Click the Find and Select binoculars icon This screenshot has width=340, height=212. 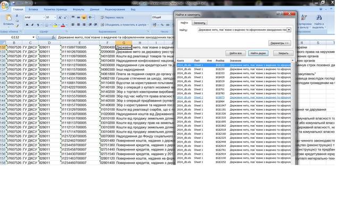[x=319, y=20]
